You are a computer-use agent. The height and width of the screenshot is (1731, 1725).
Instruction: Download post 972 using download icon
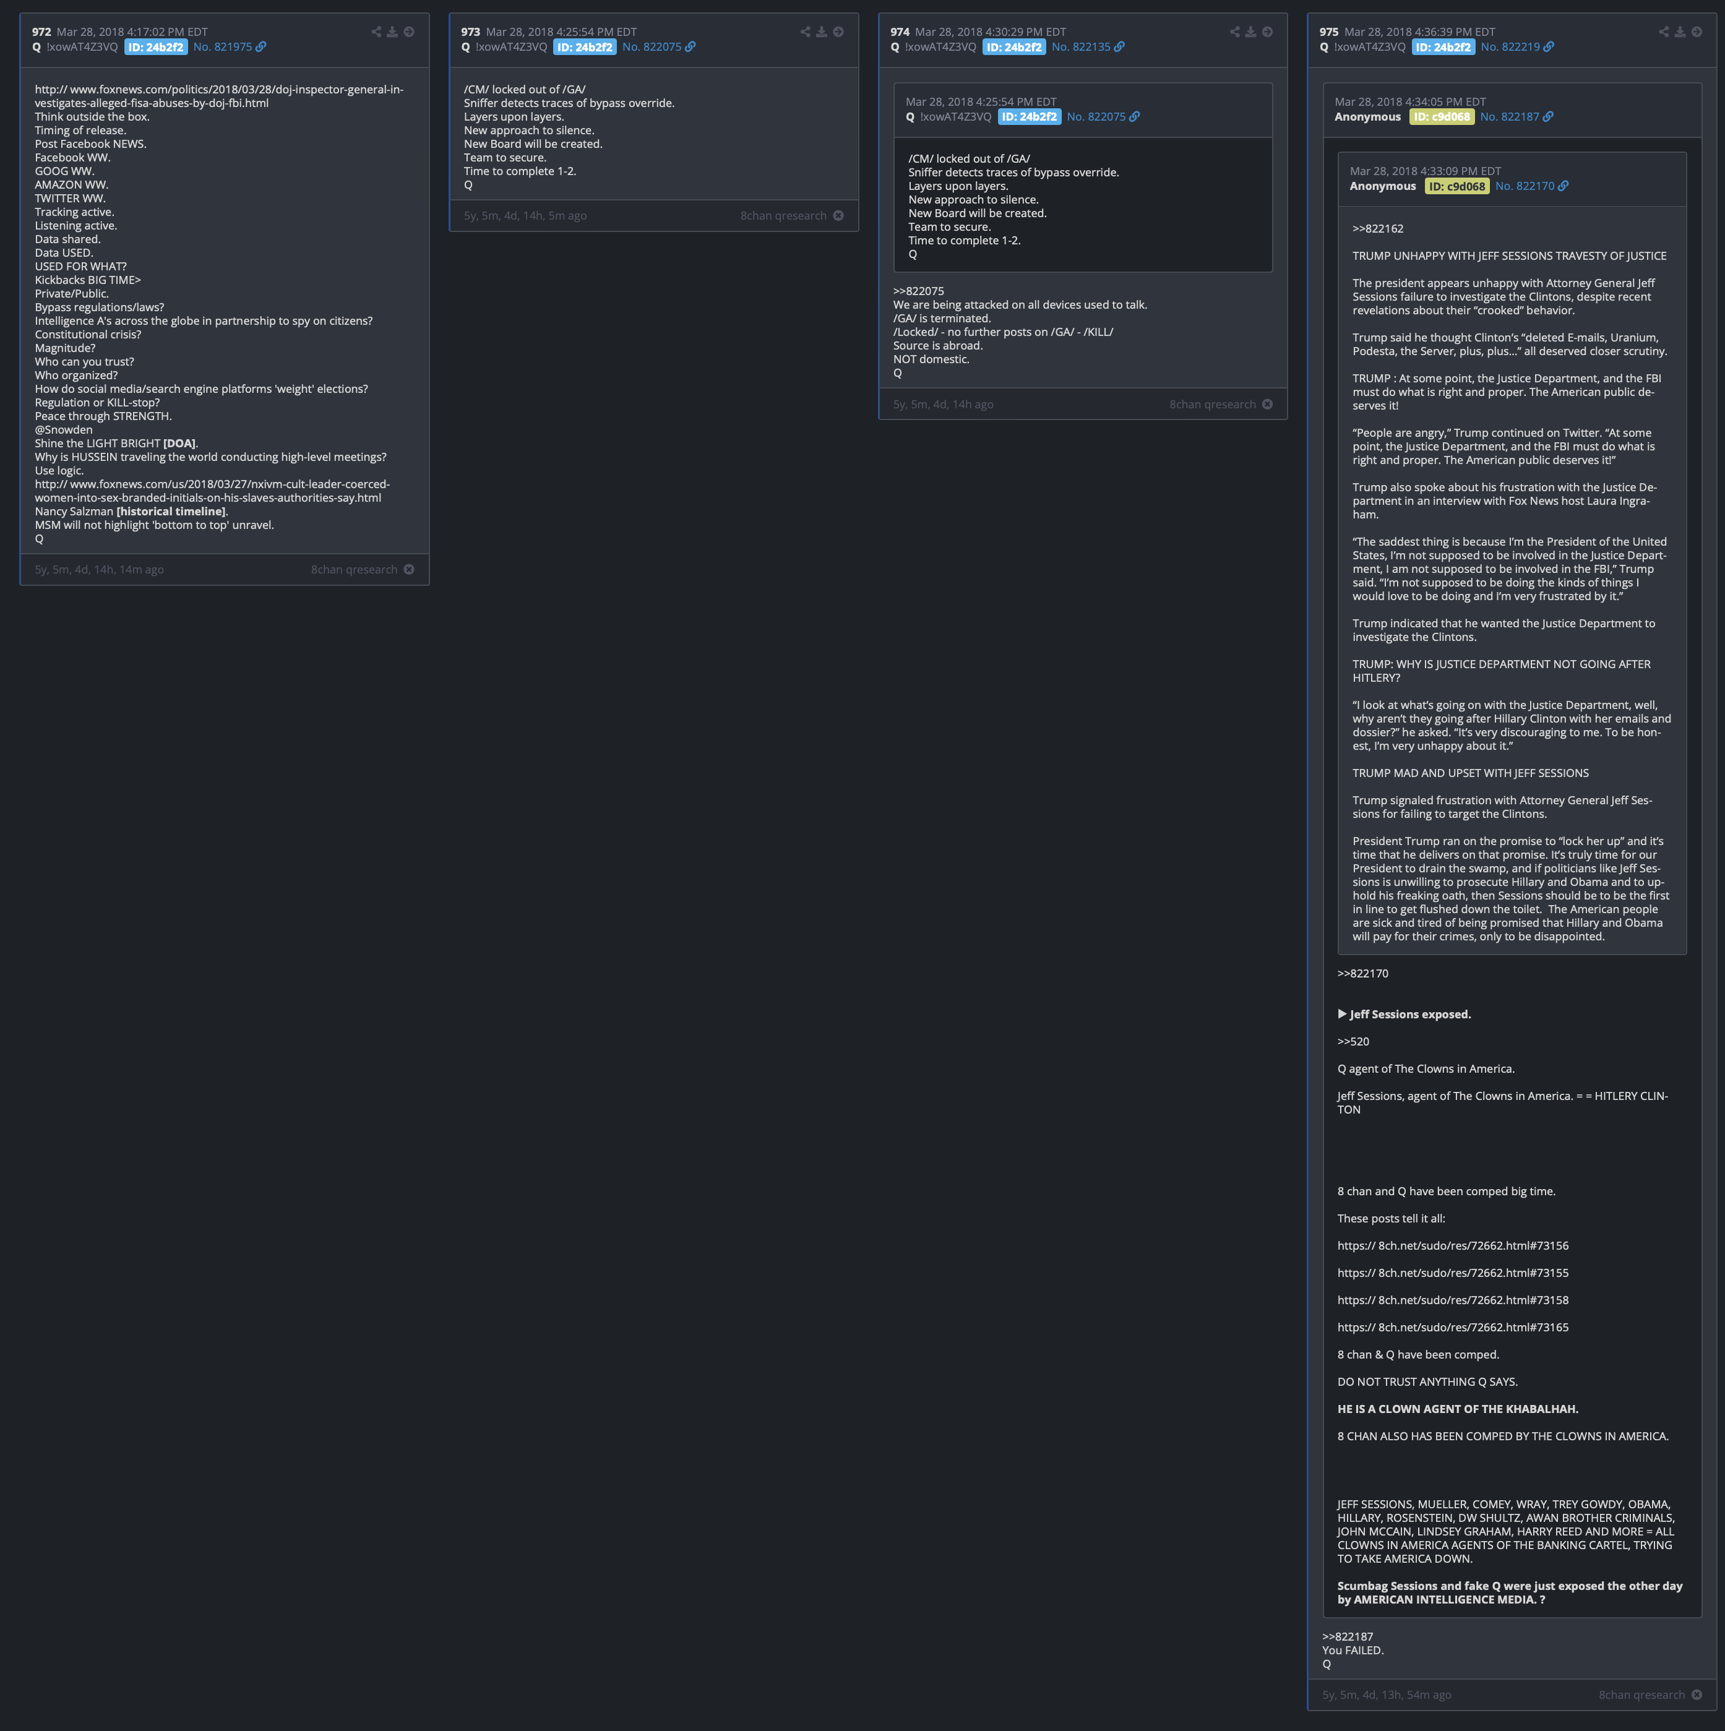[392, 32]
